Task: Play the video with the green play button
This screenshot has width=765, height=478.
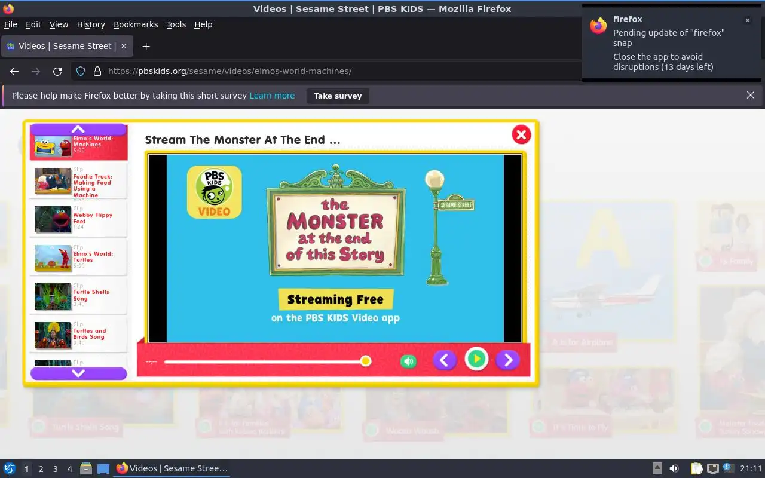Action: 476,359
